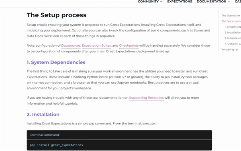Click the Documentation menu chevron arrow
This screenshot has width=241, height=151.
[229, 2]
